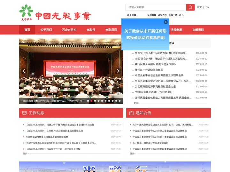Viewport: 230px width, 172px height.
Task: Open the 紧急声明 popup announcement text
Action: pyautogui.click(x=145, y=34)
